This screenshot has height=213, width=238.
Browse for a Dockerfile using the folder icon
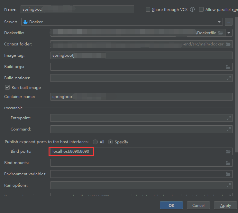[x=221, y=33]
